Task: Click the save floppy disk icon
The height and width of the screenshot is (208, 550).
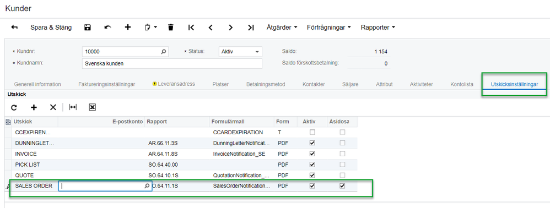Action: [x=88, y=28]
